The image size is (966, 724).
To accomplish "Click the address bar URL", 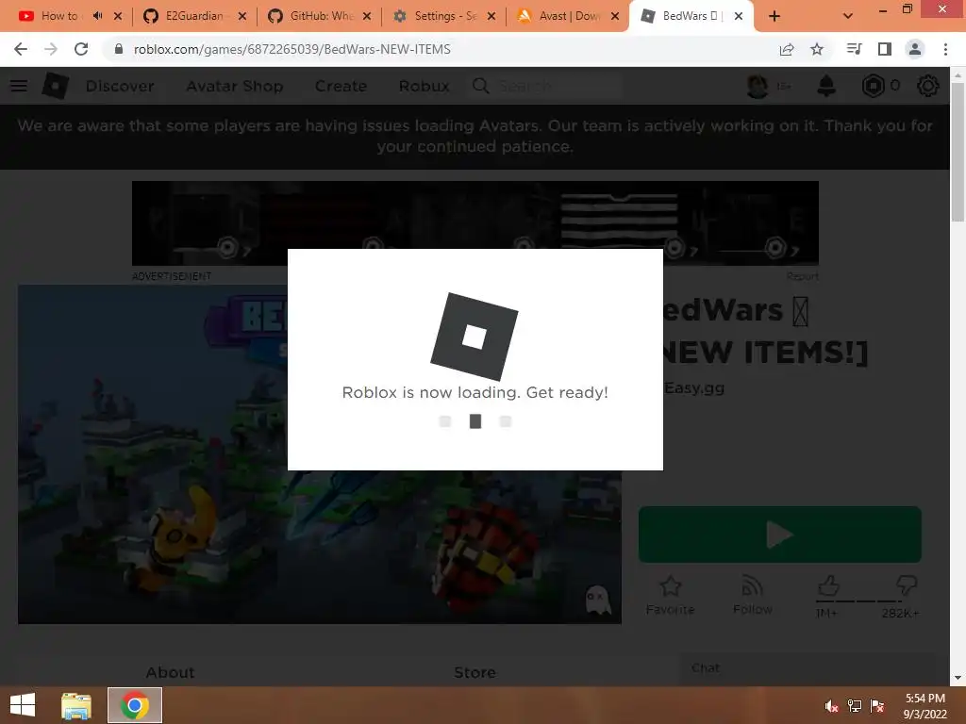I will pos(292,49).
